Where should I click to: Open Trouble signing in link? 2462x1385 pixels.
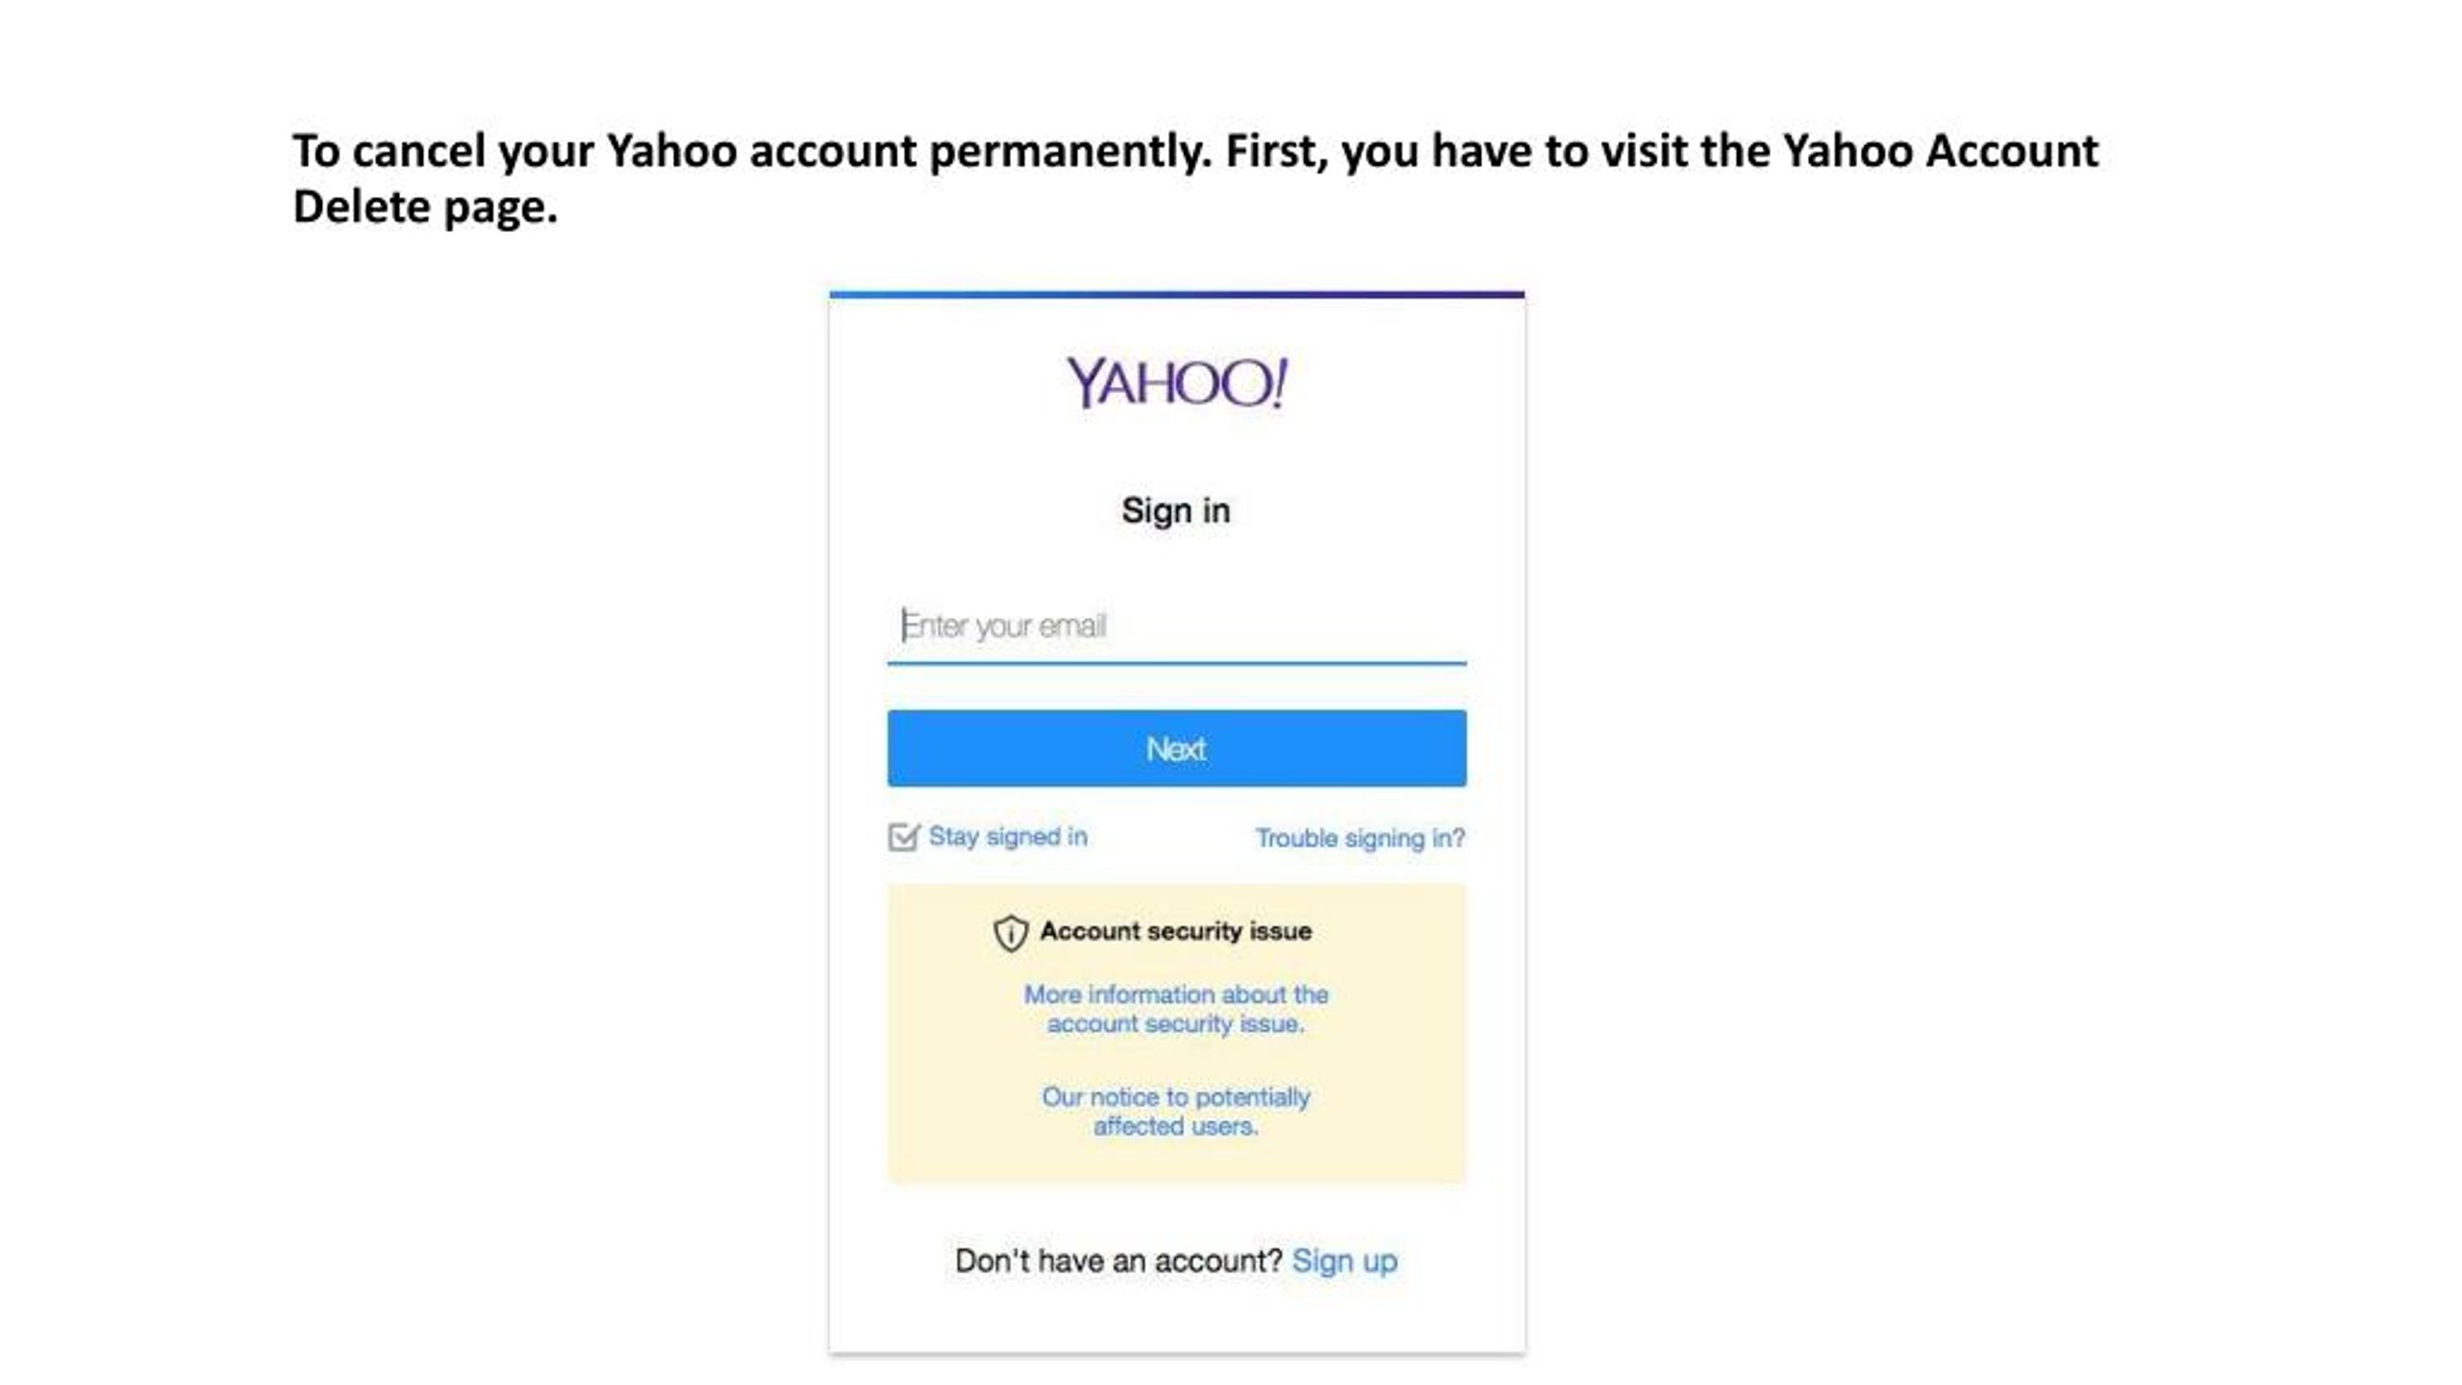pyautogui.click(x=1360, y=839)
